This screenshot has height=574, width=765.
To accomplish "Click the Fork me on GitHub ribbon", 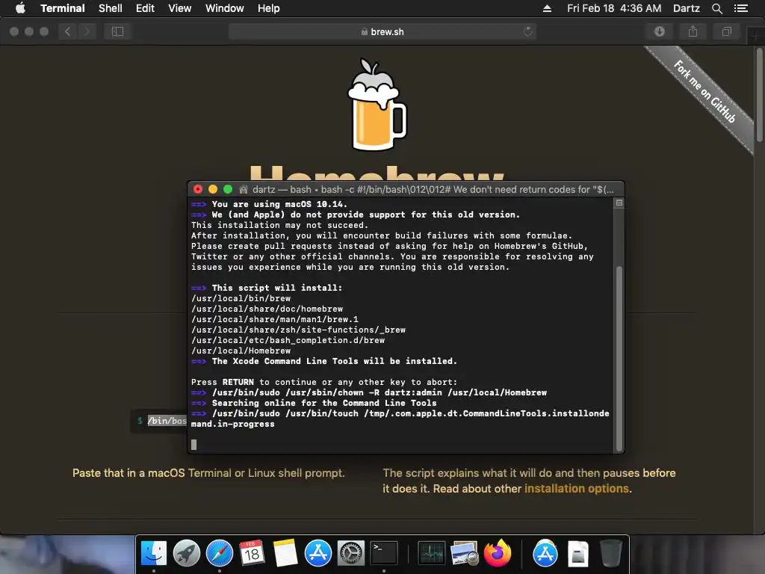I will [x=705, y=91].
